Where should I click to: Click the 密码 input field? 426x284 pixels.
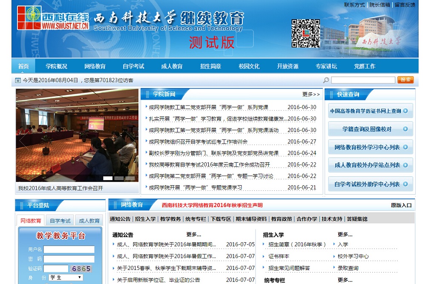click(69, 259)
